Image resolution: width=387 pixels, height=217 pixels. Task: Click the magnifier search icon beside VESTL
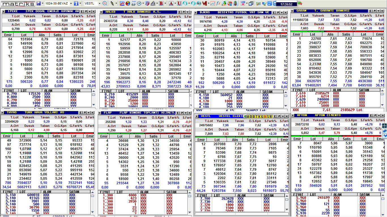click(x=105, y=3)
